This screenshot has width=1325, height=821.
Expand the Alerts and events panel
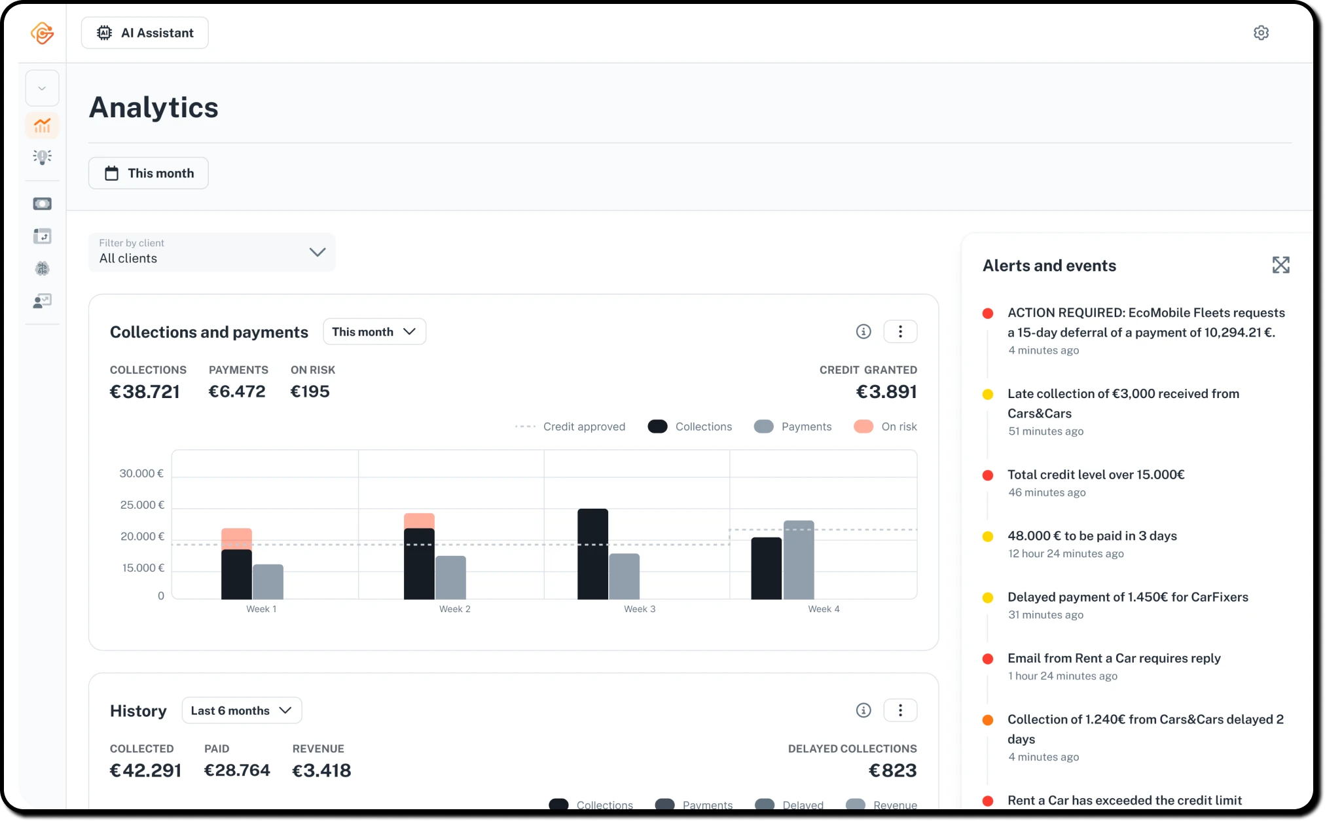point(1280,265)
